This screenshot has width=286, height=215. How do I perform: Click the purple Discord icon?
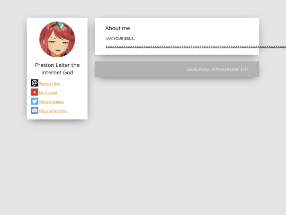pyautogui.click(x=34, y=110)
